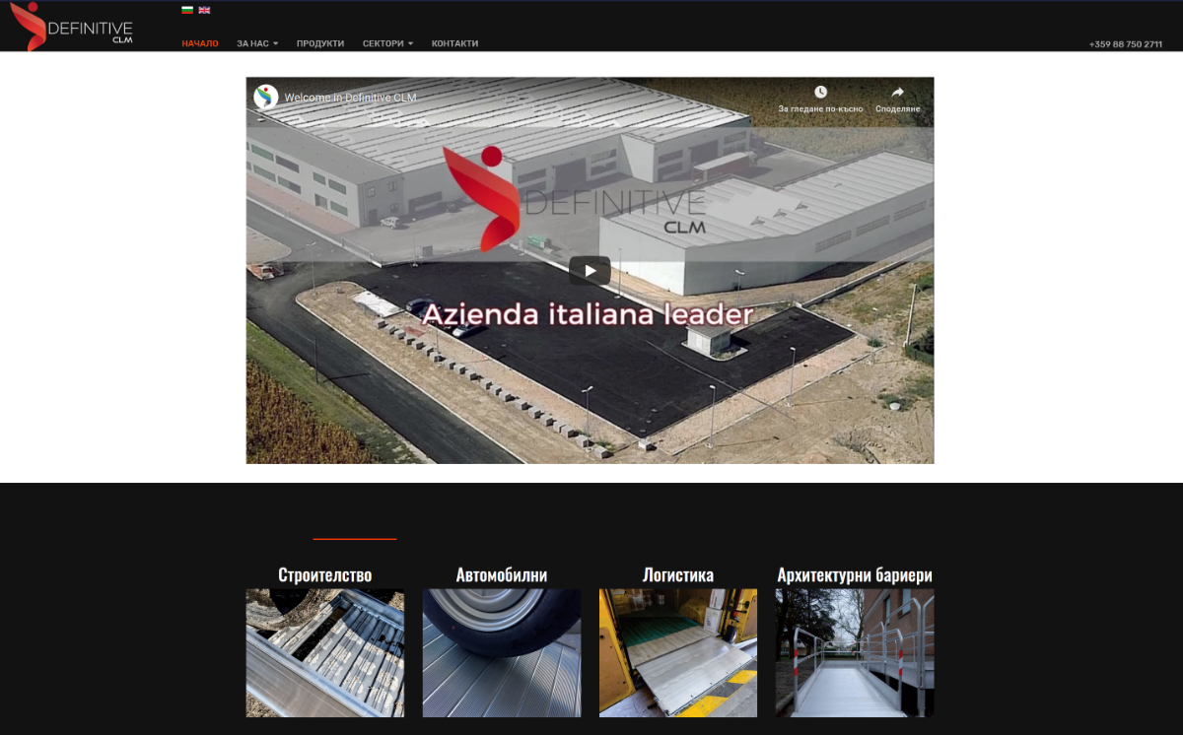Open the КОНТАКТИ menu item
Screen dimensions: 1183x735
tap(454, 43)
